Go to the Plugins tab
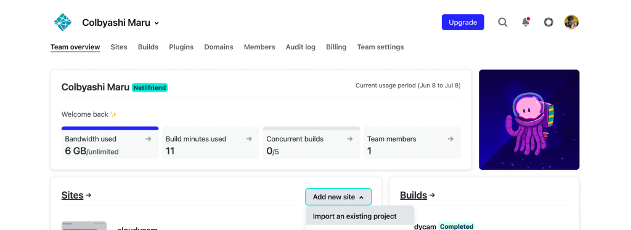The image size is (631, 230). [181, 47]
